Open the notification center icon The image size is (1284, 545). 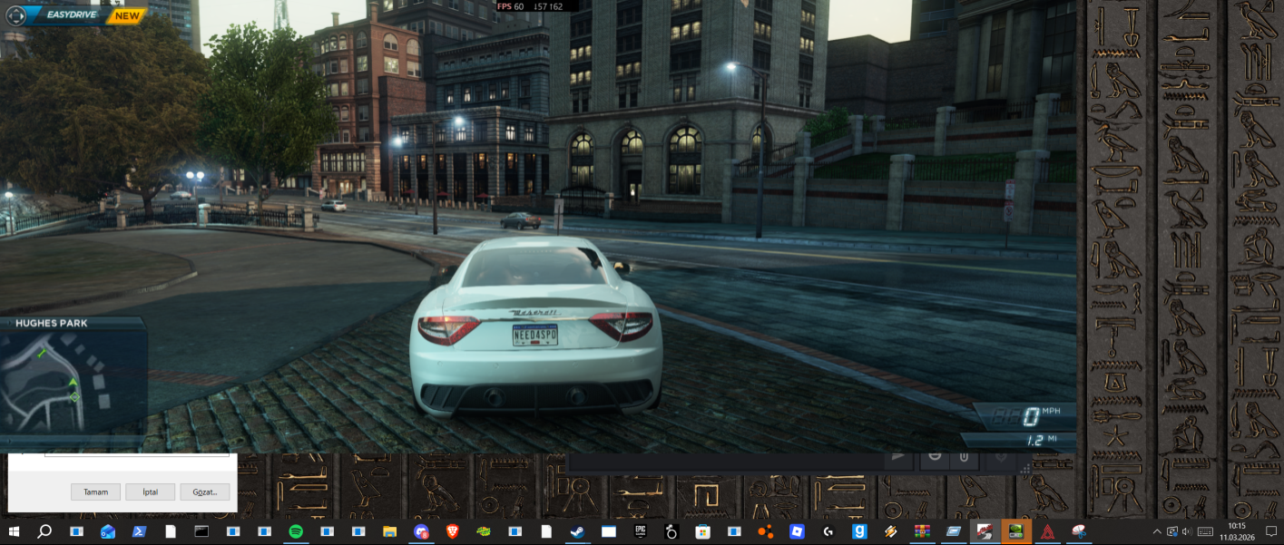tap(1271, 531)
